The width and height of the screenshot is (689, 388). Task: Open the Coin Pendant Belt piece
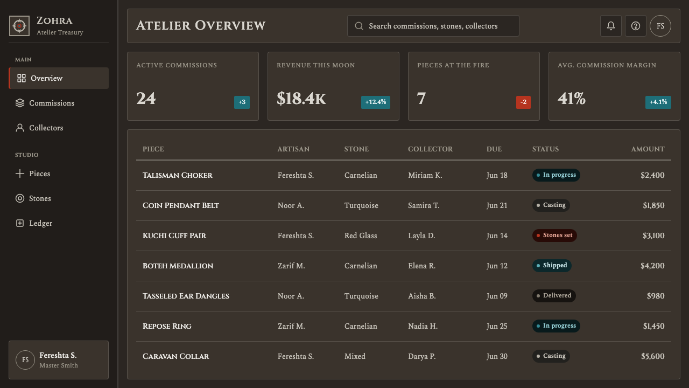point(181,205)
